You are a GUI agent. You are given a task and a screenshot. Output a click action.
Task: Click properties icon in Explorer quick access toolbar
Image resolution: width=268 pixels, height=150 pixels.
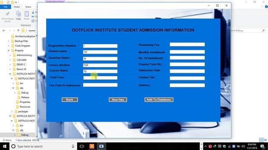click(8, 2)
